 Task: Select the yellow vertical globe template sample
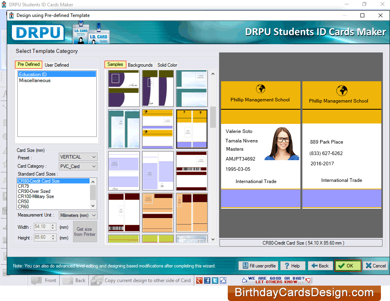coord(191,129)
